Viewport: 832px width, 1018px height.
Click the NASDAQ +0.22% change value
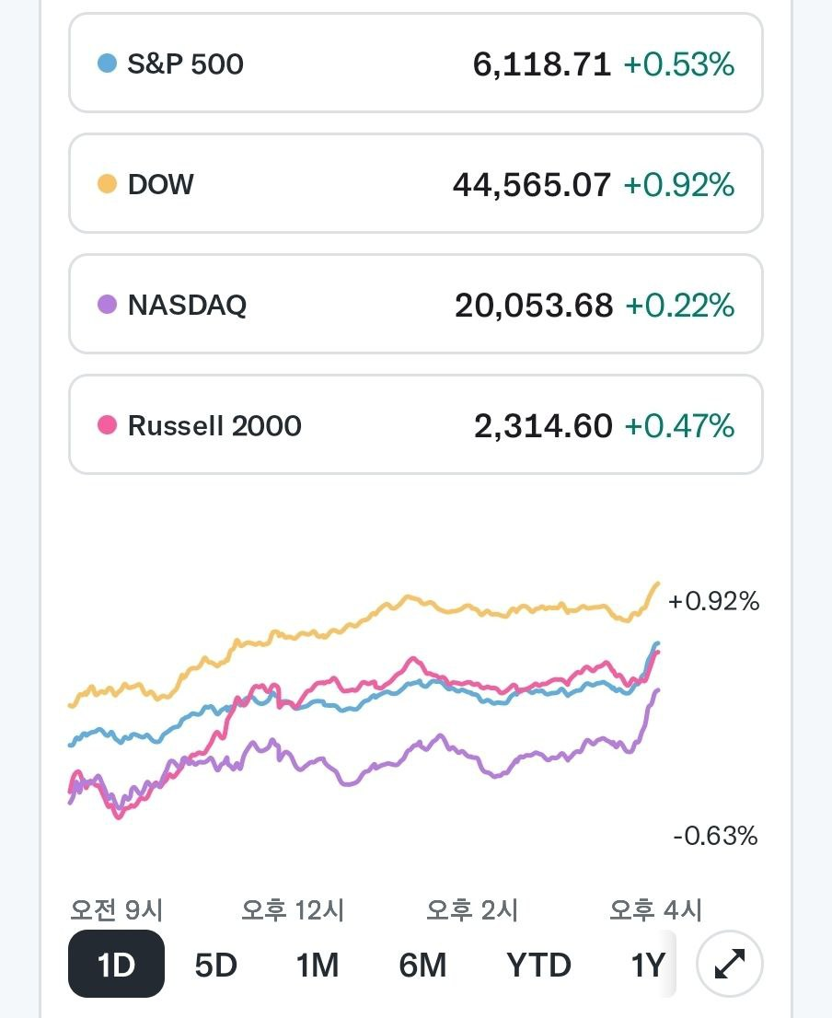point(679,306)
